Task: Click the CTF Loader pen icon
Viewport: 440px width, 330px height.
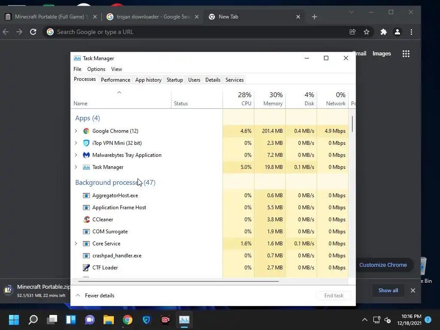Action: tap(86, 268)
